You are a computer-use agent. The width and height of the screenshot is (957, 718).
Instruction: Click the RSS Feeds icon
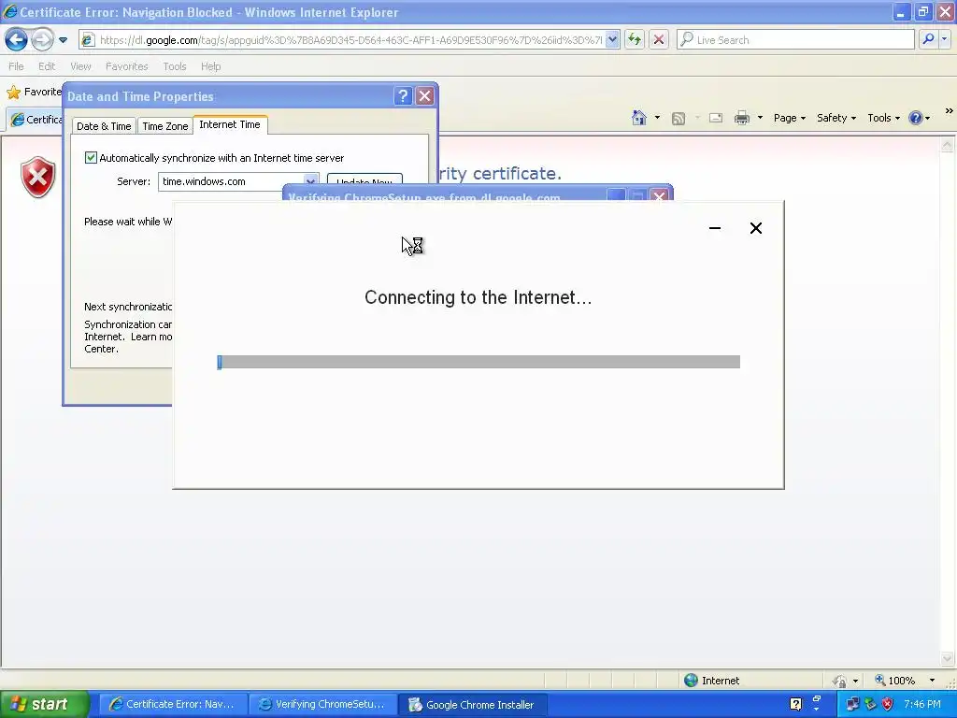point(678,118)
